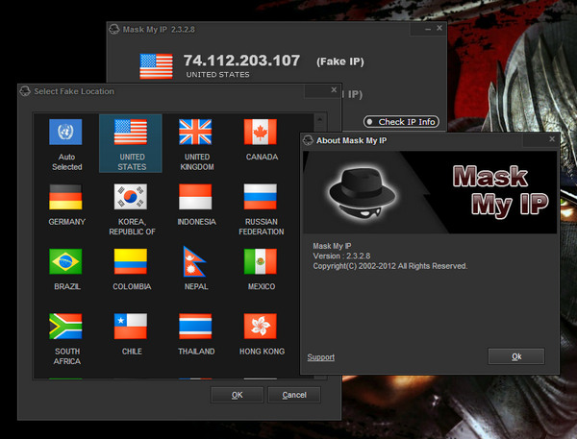
Task: Click the US flag in main Mask My IP window
Action: pos(156,66)
